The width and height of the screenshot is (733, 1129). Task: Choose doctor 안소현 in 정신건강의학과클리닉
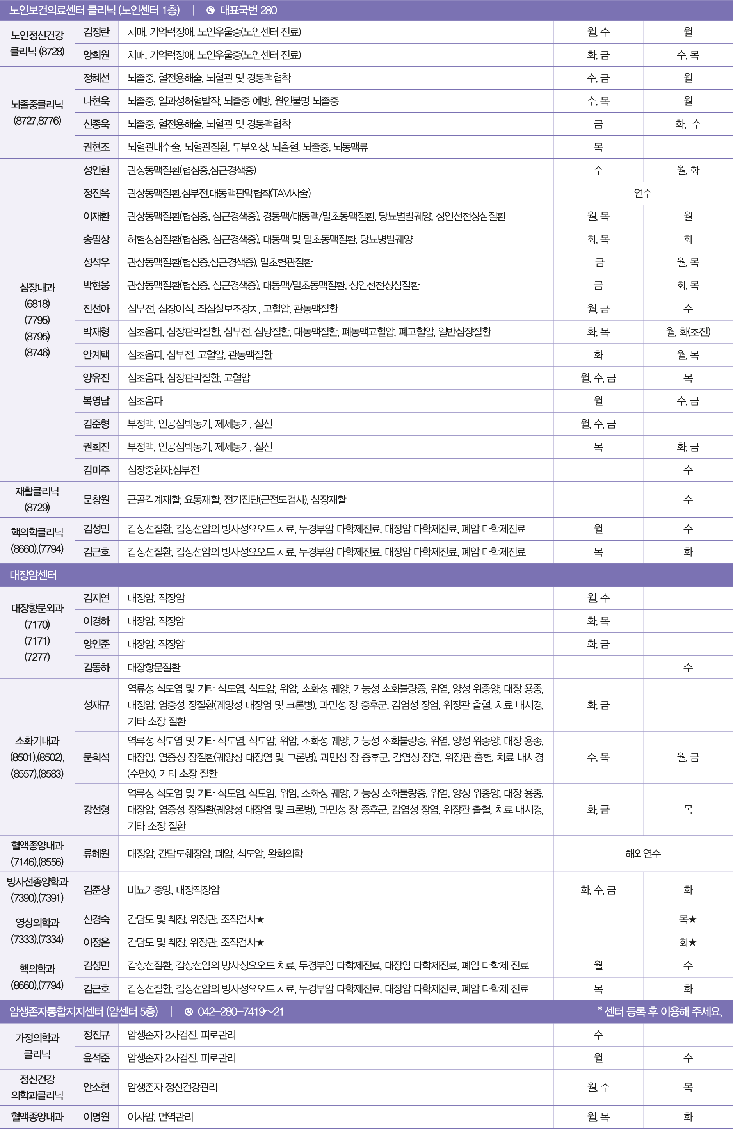96,1087
